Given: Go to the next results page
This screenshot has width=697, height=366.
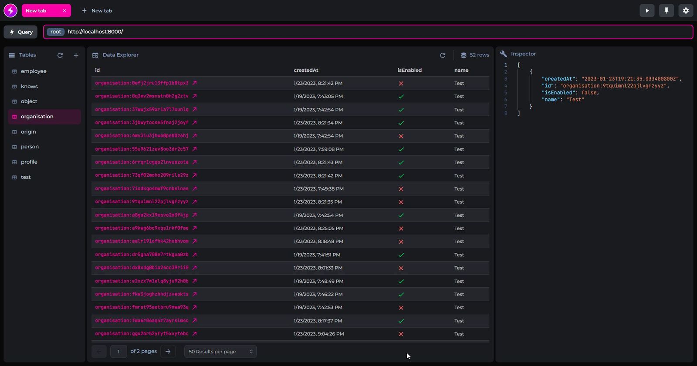Looking at the screenshot, I should pyautogui.click(x=168, y=352).
